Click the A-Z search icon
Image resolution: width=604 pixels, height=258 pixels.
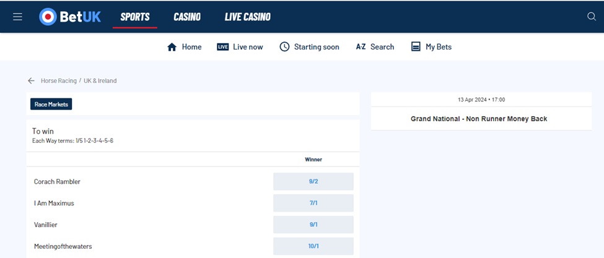click(x=361, y=47)
